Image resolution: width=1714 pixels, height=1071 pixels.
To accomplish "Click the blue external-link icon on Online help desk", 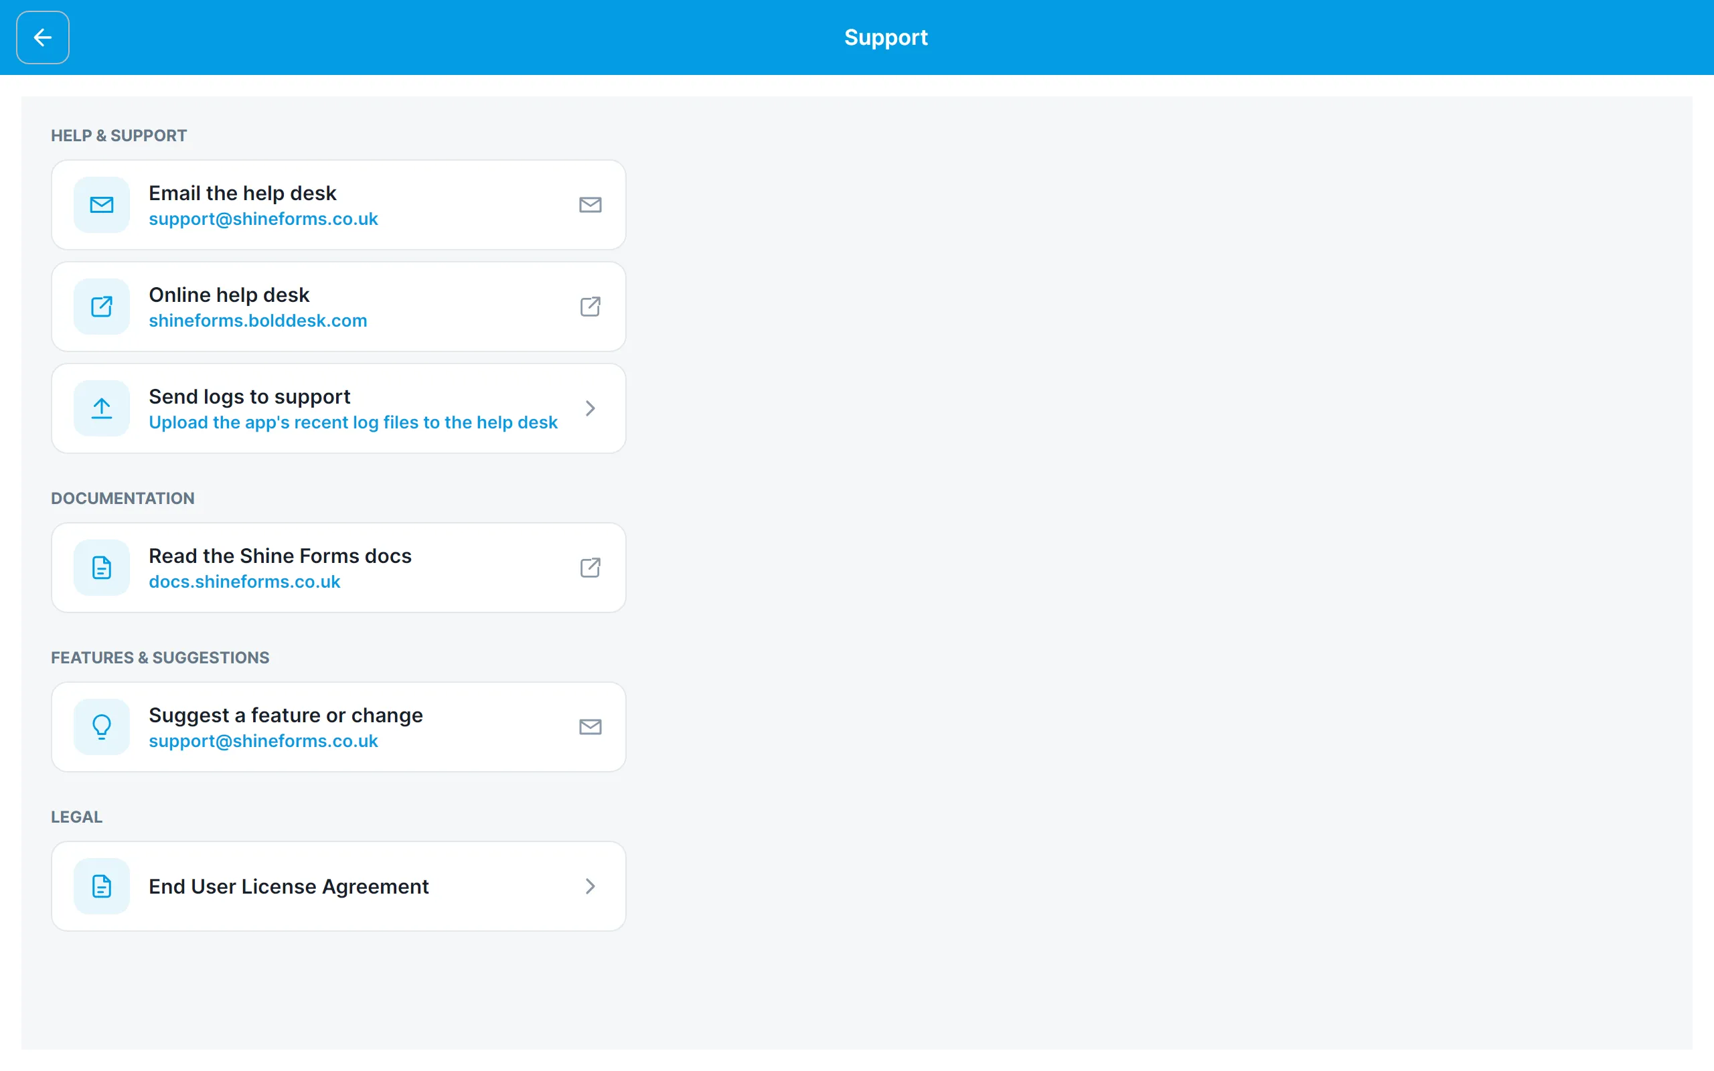I will pyautogui.click(x=101, y=307).
